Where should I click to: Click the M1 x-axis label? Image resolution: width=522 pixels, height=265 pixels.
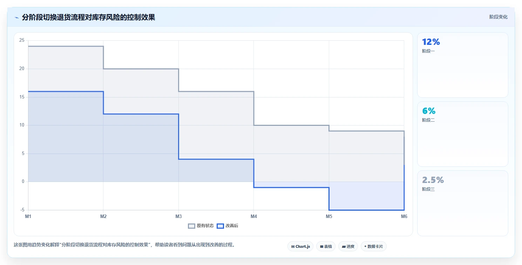(x=28, y=217)
